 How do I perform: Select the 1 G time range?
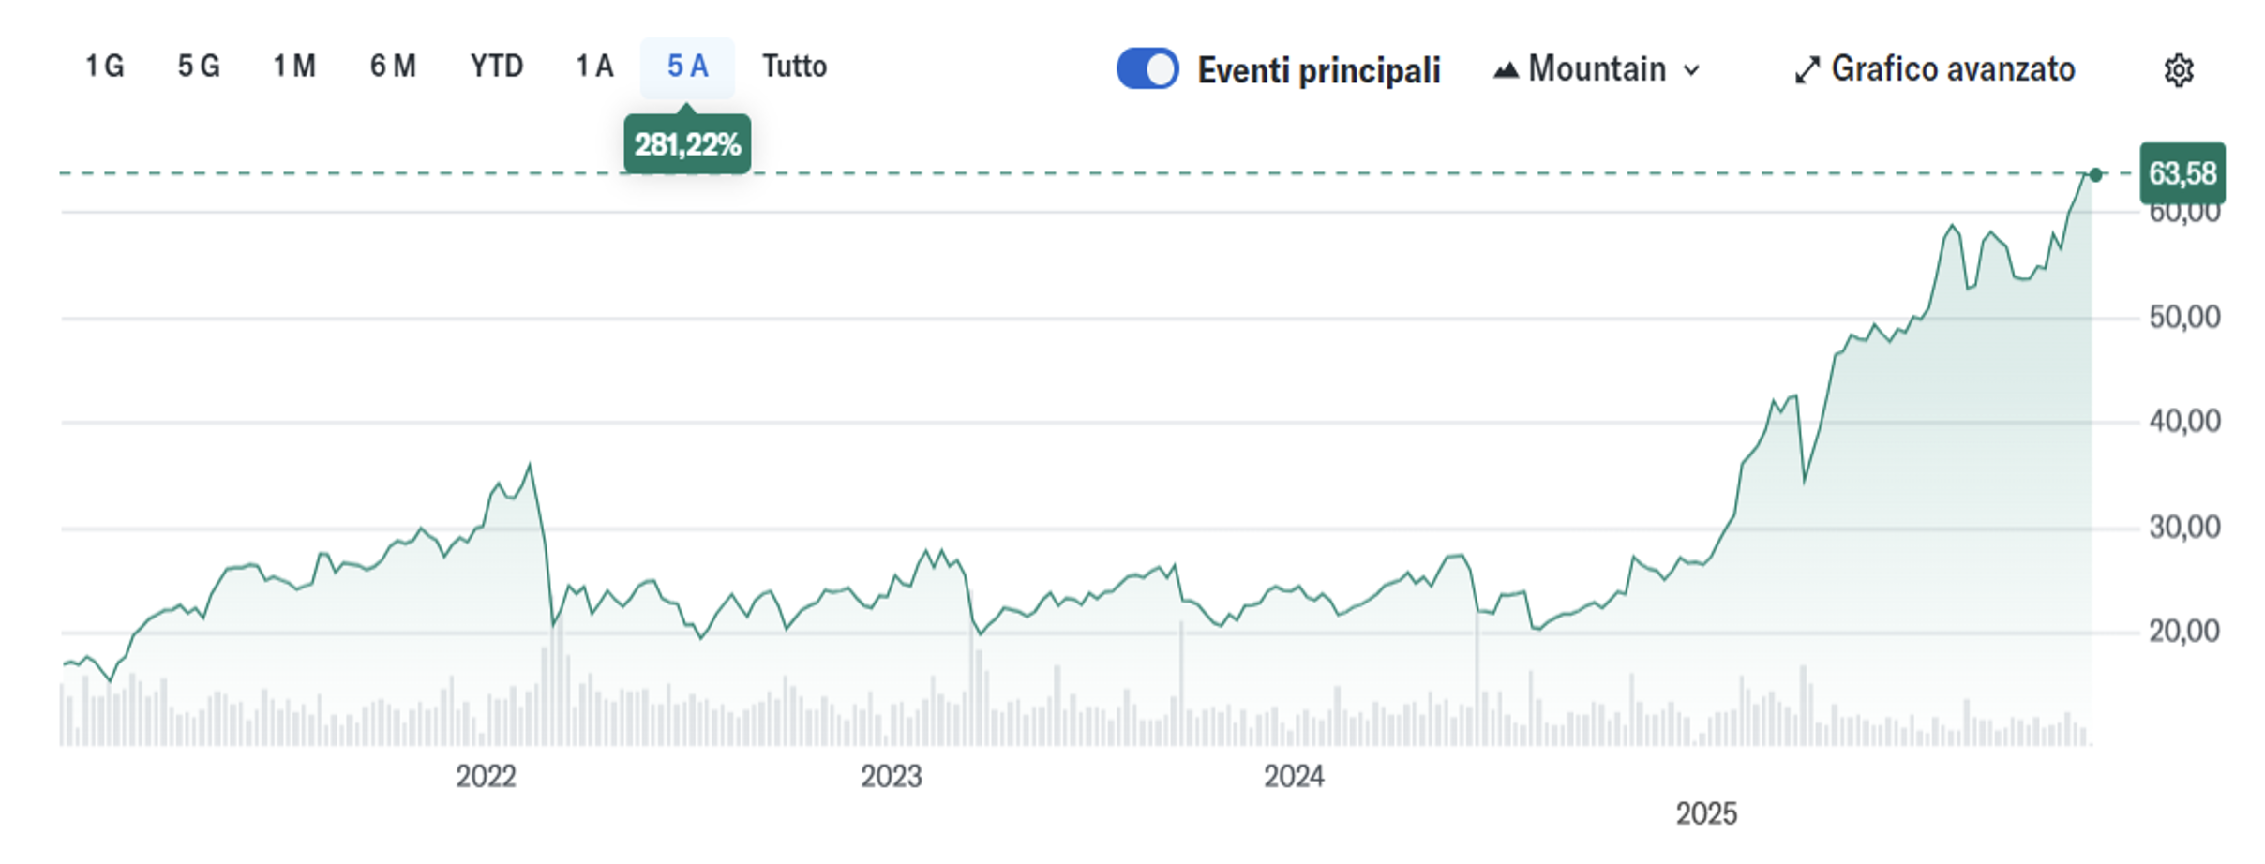click(x=104, y=67)
